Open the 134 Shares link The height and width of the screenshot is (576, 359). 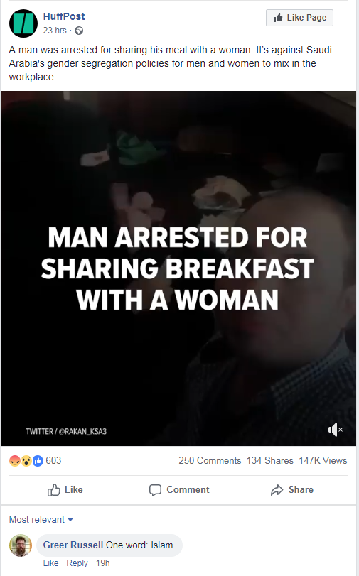[x=270, y=461]
